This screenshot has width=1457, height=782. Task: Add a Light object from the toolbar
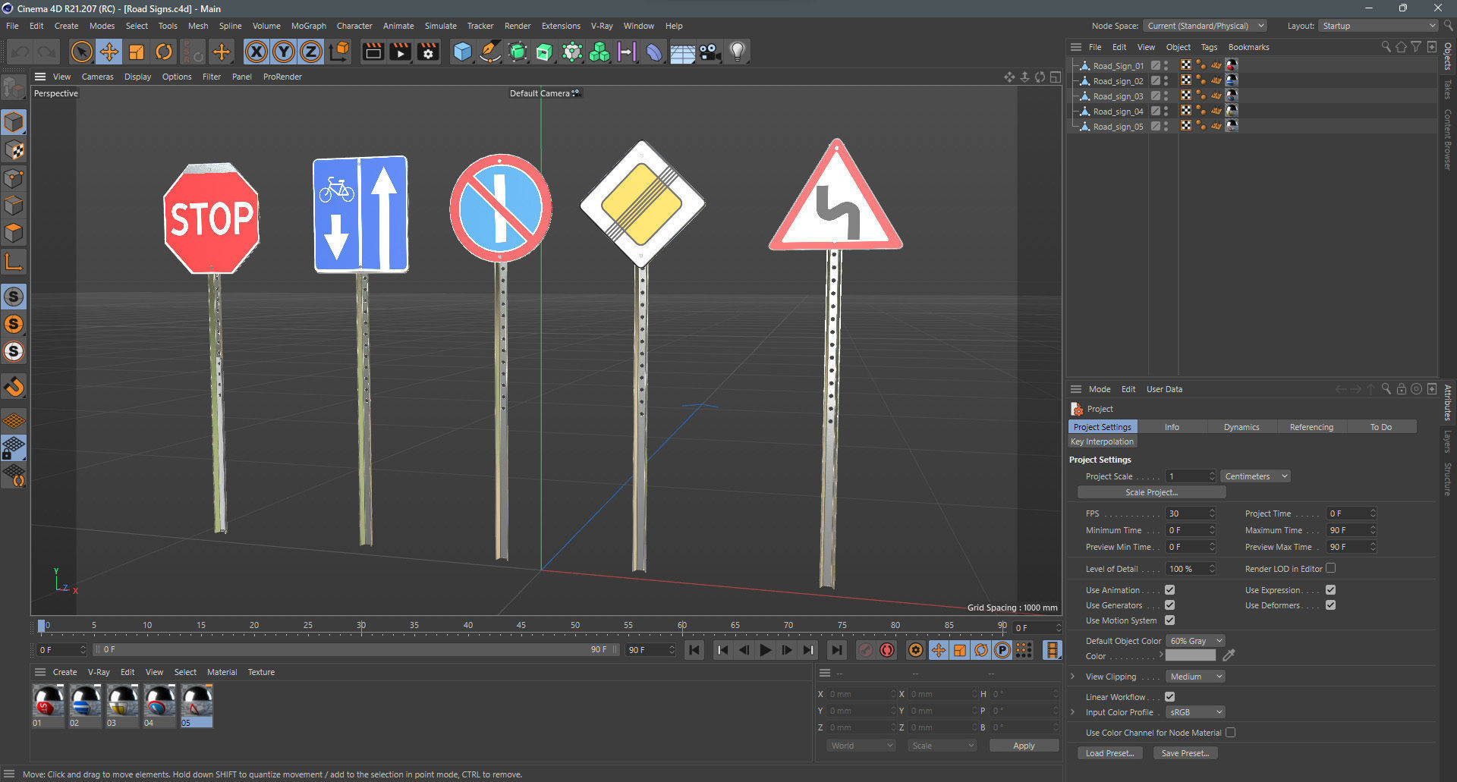pyautogui.click(x=737, y=52)
